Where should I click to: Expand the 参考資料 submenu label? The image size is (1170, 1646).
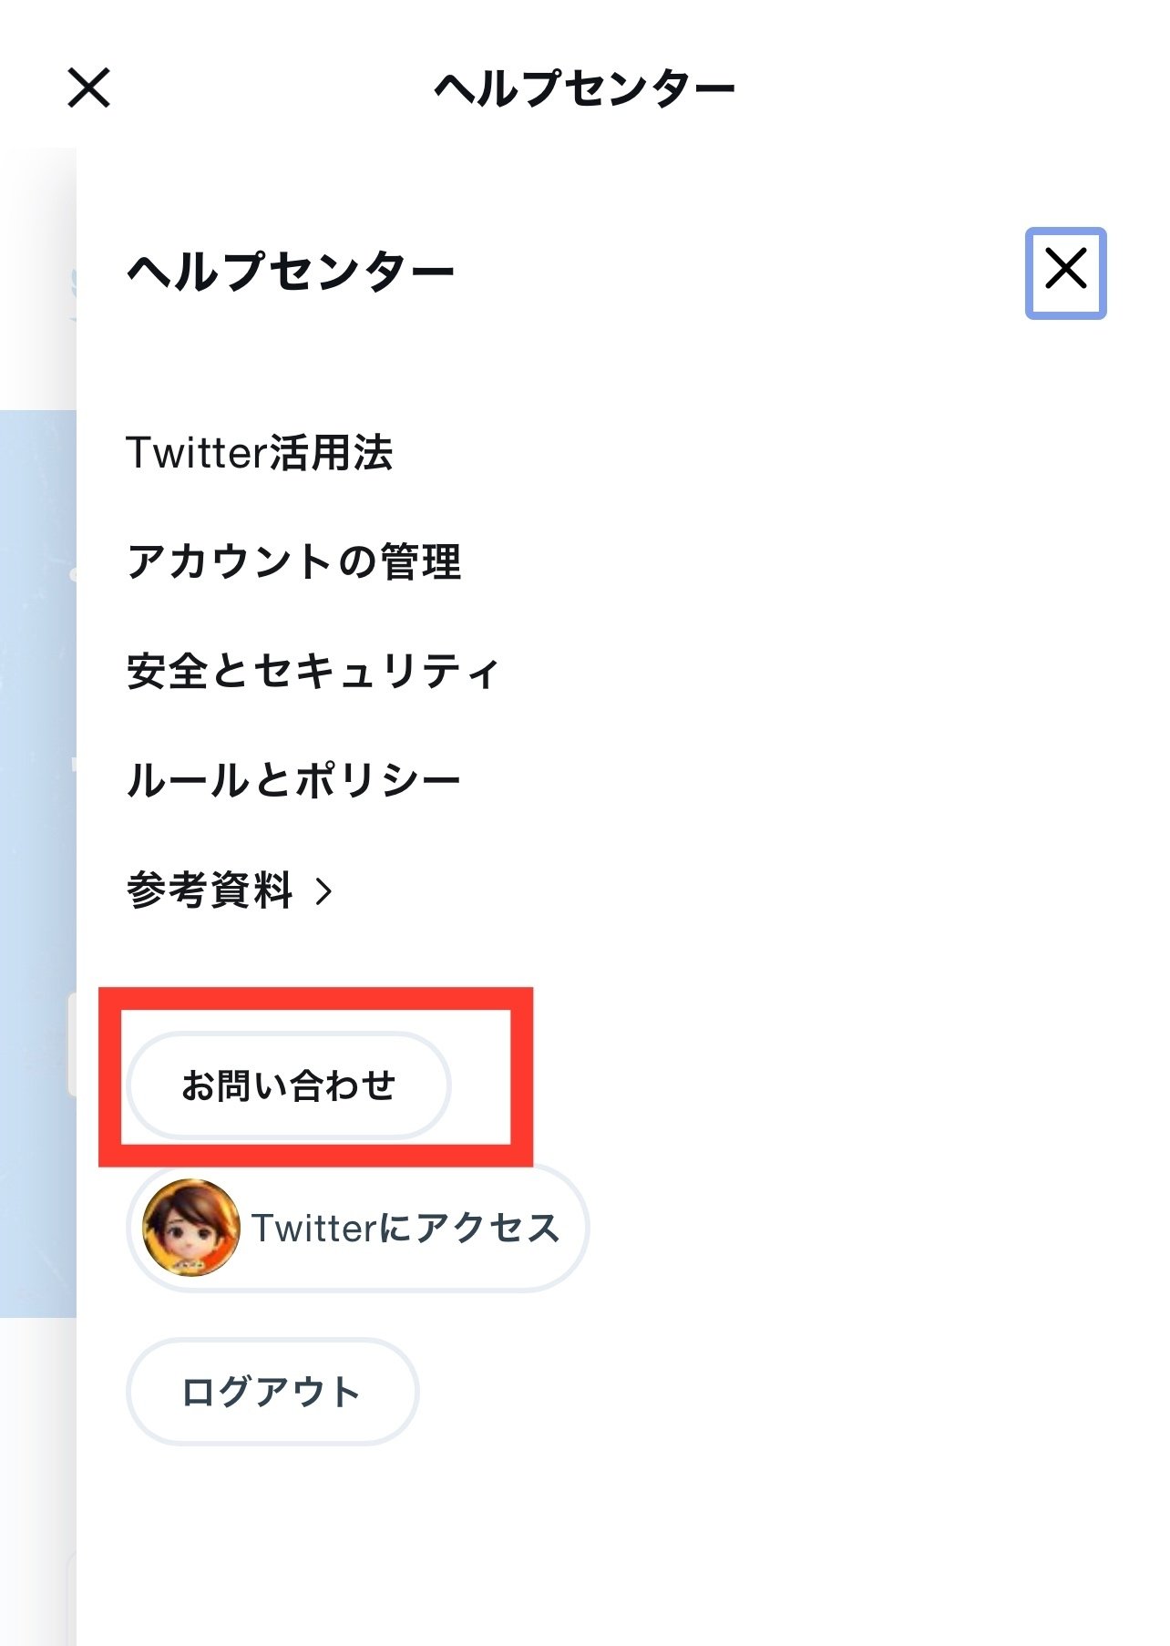click(x=210, y=890)
